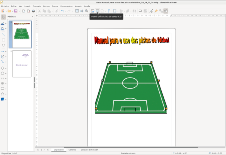Click the Undo arrow icon
The image size is (226, 155).
pyautogui.click(x=62, y=11)
